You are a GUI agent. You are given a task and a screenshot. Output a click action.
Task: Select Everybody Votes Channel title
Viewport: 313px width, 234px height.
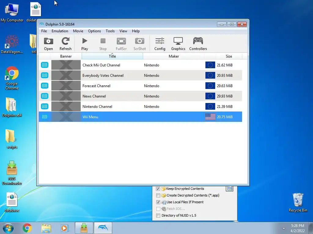103,76
